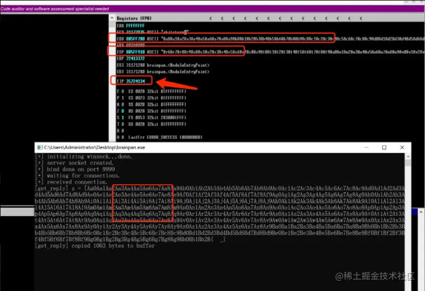Click the 'waiting for connections.' console line
This screenshot has width=425, height=291.
coord(77,176)
